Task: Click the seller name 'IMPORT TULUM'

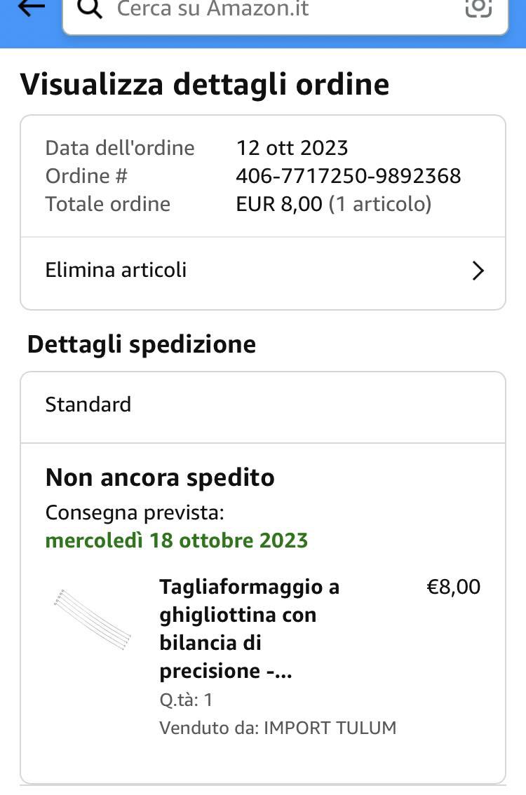Action: [330, 728]
